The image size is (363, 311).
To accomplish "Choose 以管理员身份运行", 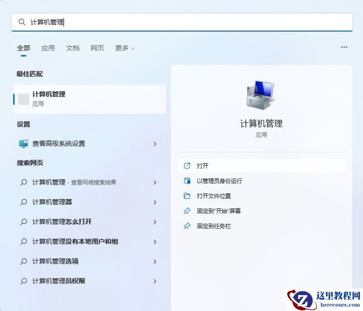I will (x=261, y=181).
